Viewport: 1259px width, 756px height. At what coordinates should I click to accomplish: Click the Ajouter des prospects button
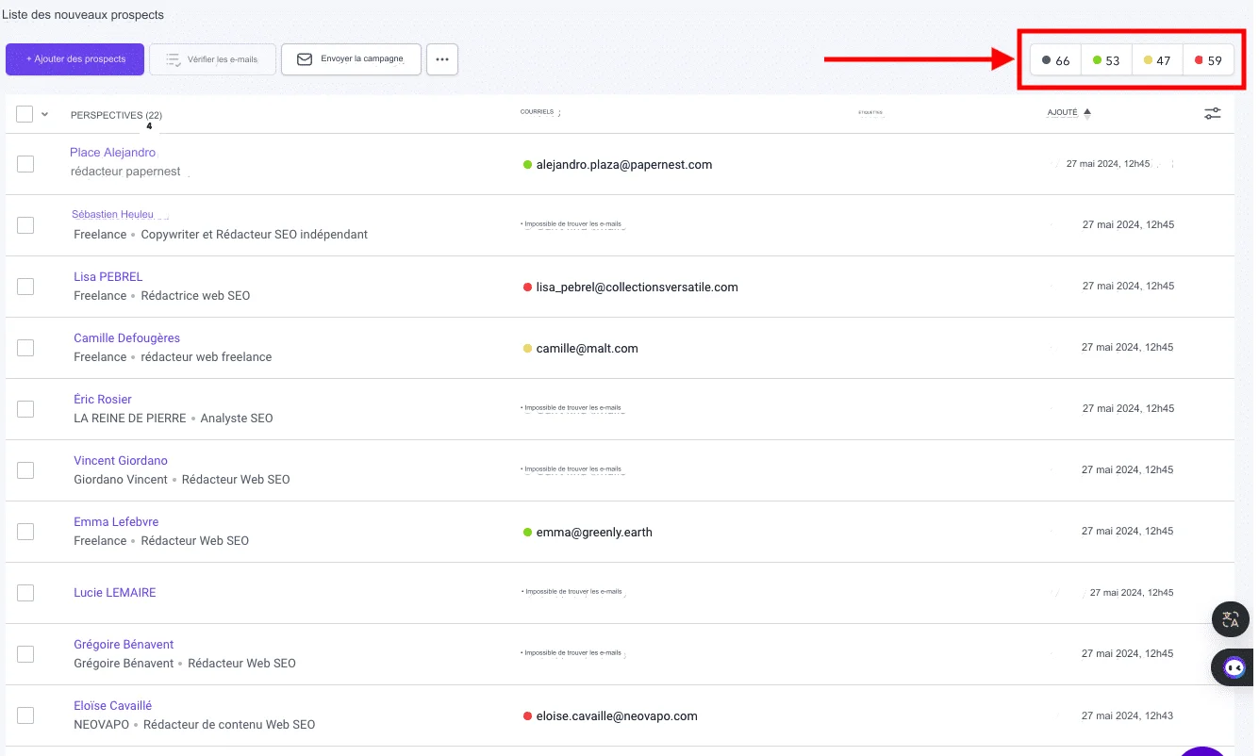[x=75, y=59]
